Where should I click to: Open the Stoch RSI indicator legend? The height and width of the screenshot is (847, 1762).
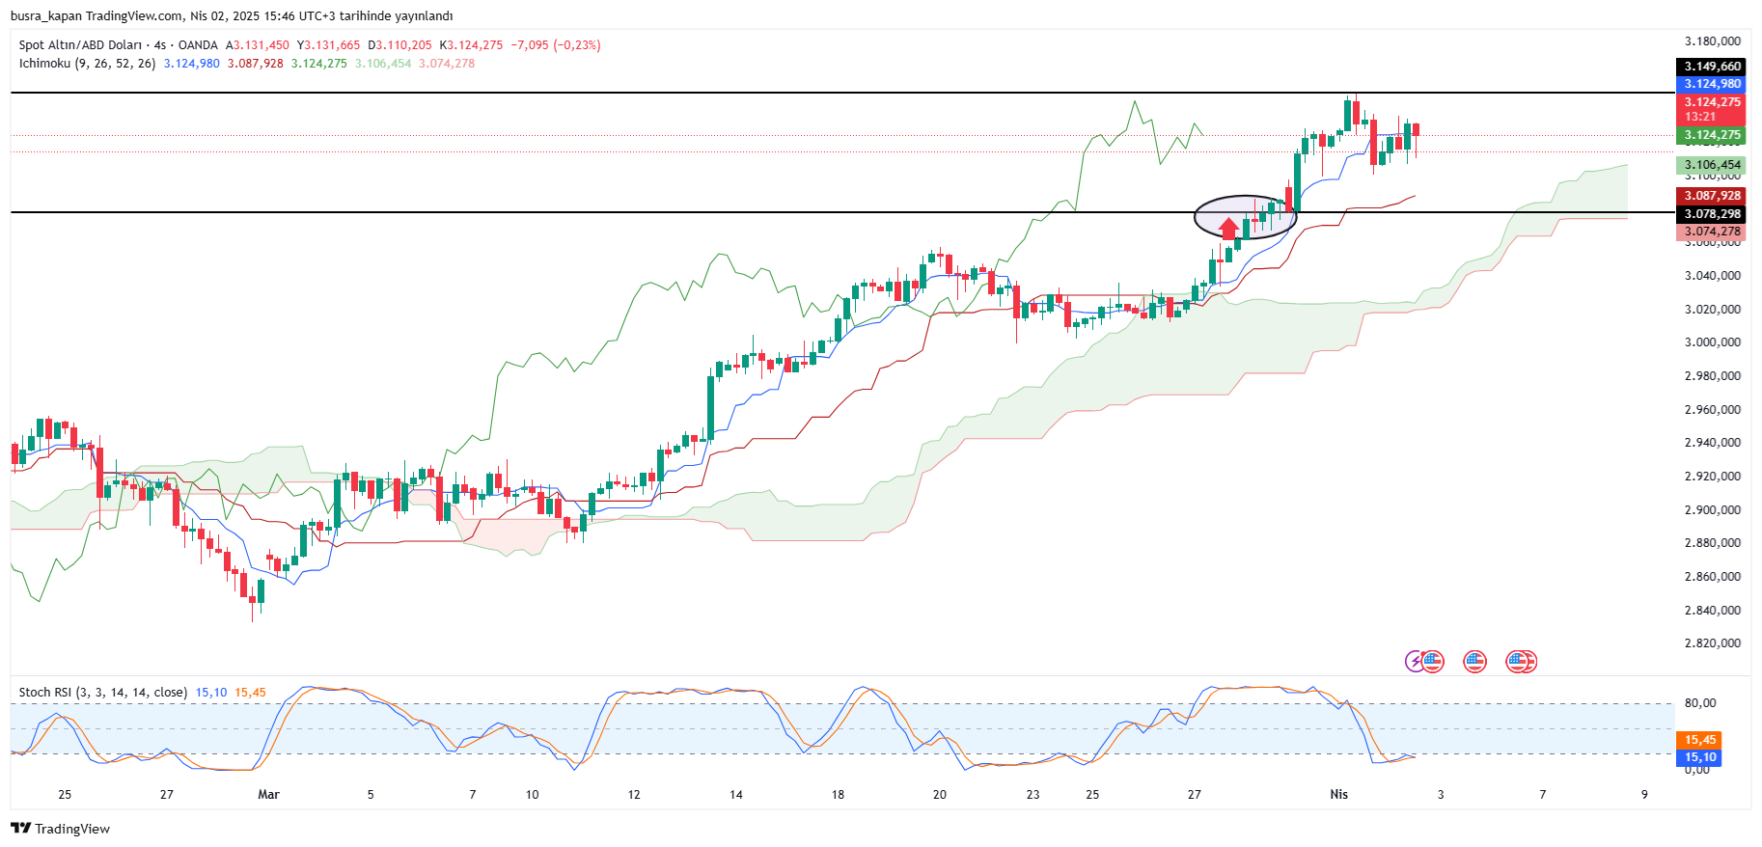point(102,693)
